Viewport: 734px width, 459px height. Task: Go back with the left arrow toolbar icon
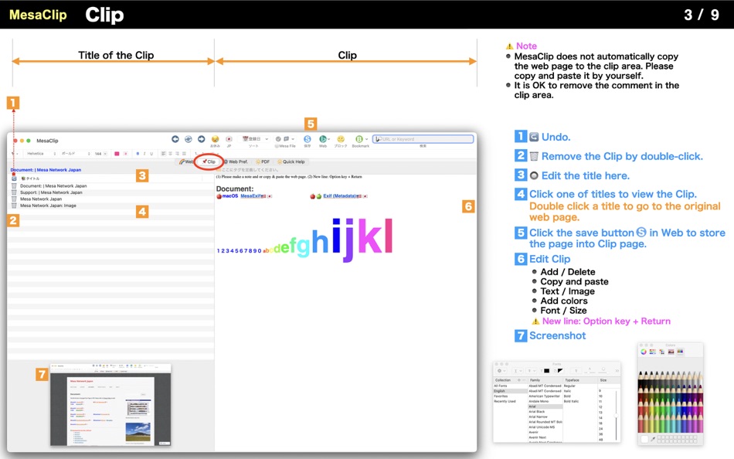(175, 139)
